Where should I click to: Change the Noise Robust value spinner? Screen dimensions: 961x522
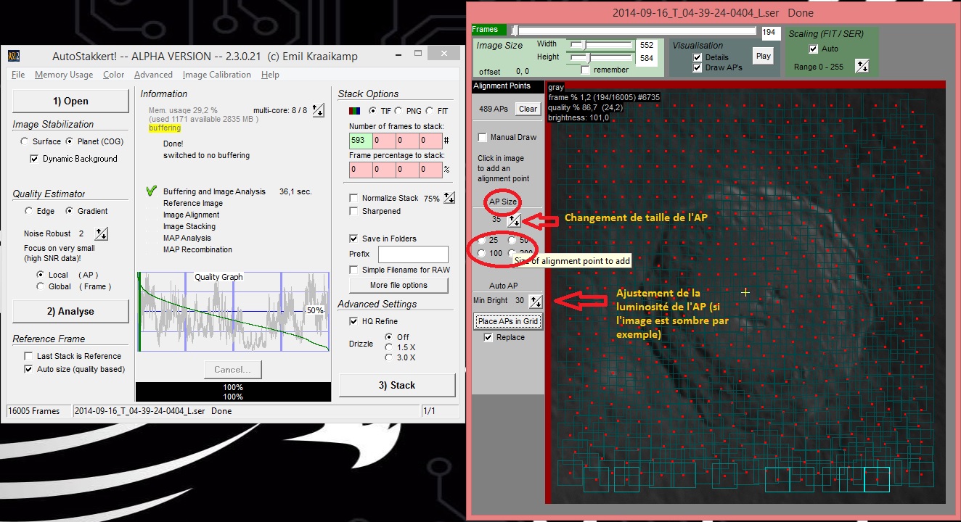point(102,233)
